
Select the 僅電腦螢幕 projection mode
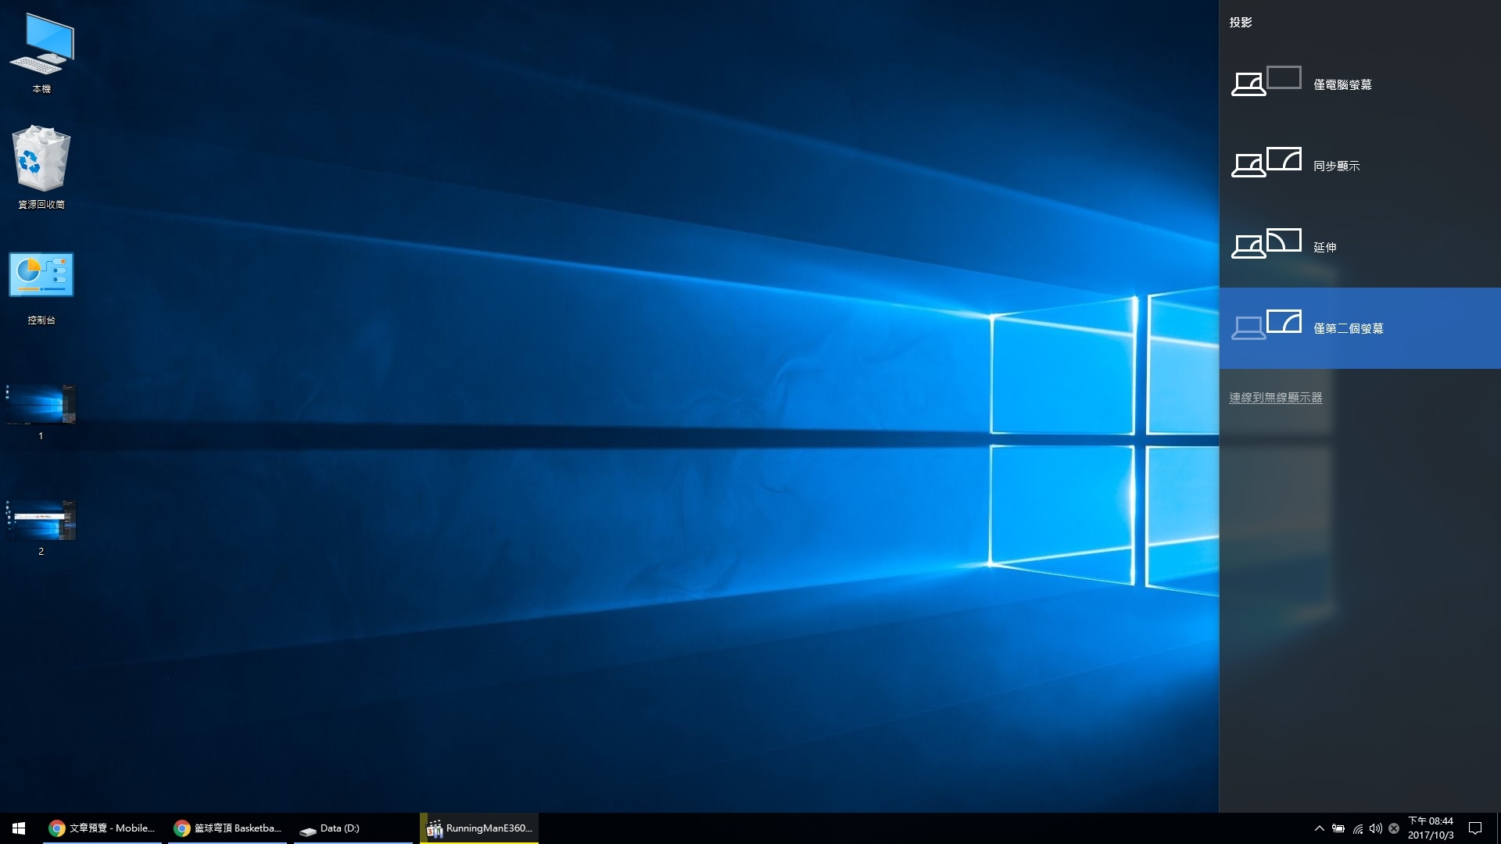[x=1360, y=84]
